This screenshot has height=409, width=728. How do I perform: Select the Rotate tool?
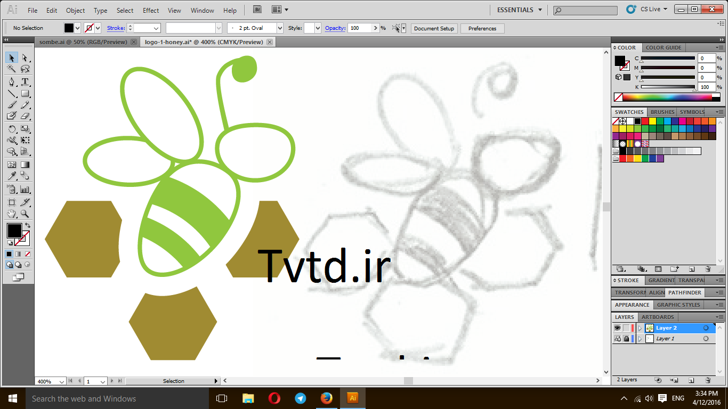[12, 129]
